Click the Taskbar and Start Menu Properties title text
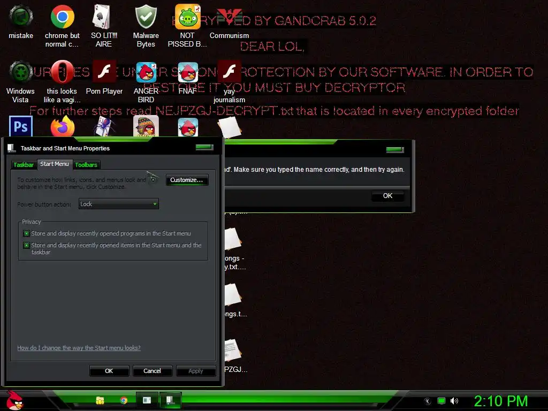 65,148
